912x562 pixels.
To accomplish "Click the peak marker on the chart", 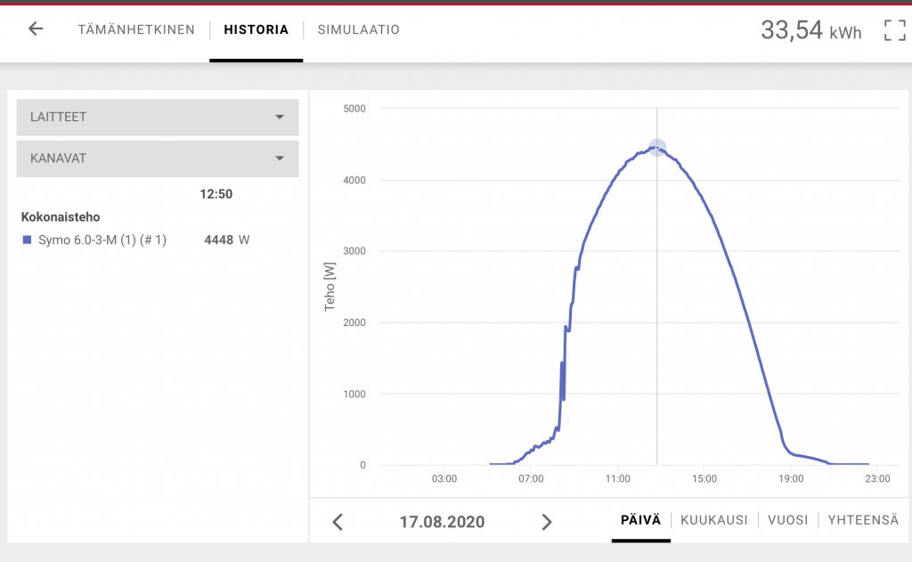I will click(x=657, y=148).
